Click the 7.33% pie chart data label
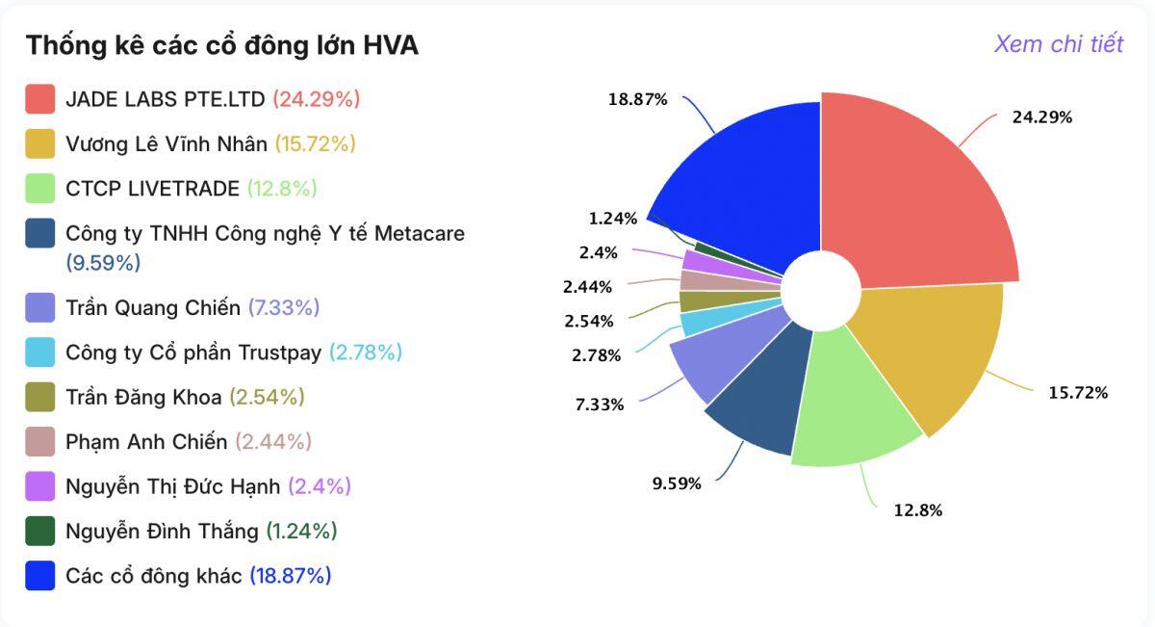This screenshot has height=627, width=1155. (600, 405)
